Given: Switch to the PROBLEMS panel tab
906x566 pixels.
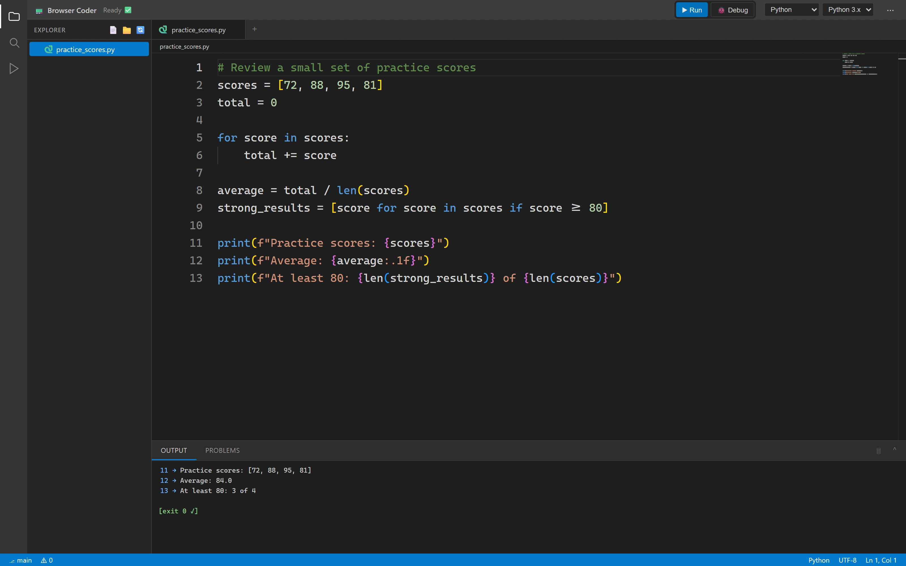Looking at the screenshot, I should (222, 450).
